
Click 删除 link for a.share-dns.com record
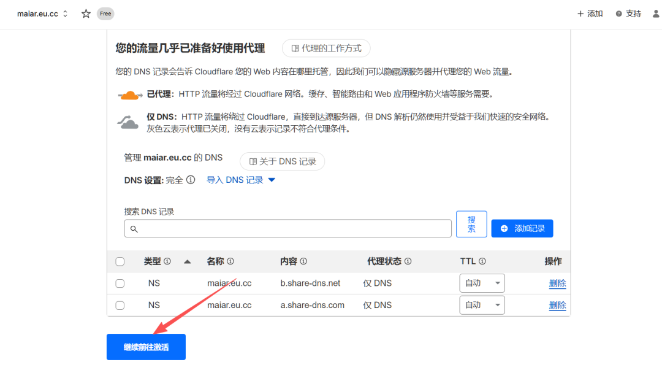coord(557,306)
